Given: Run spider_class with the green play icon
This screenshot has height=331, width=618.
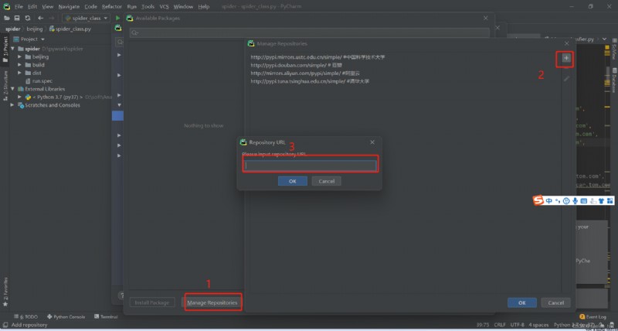Looking at the screenshot, I should 117,18.
